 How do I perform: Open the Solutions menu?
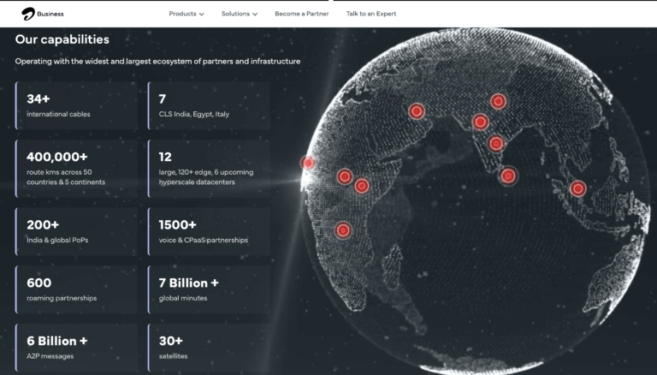click(240, 14)
